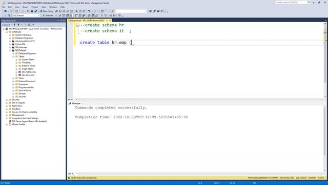
Task: Click the Messages tab icon
Action: 70,103
